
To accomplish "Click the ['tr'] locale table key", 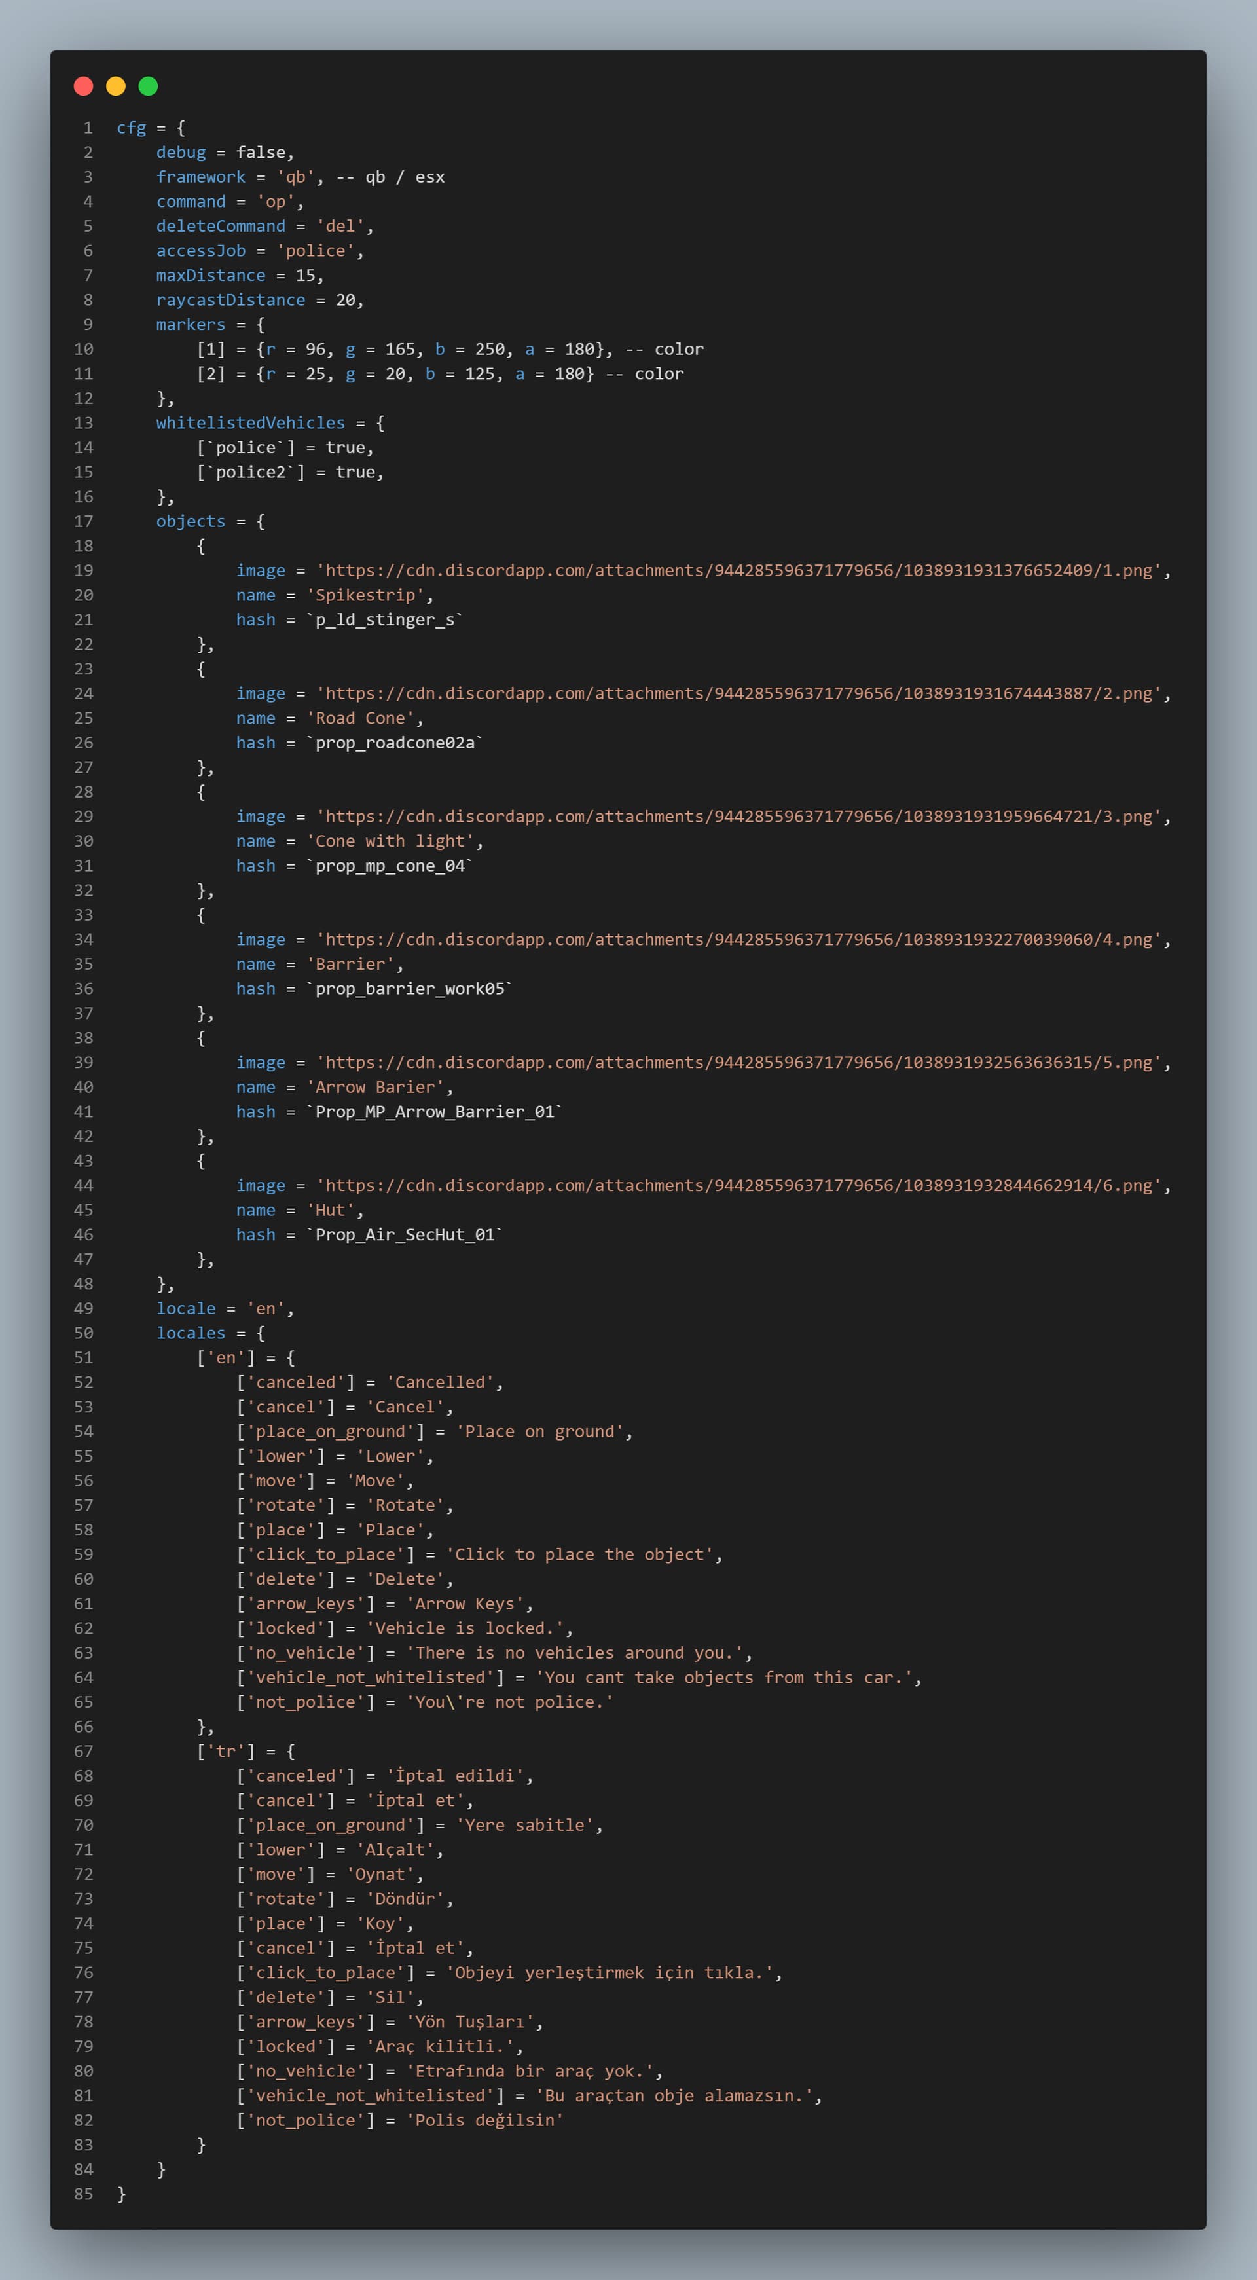I will coord(226,1752).
